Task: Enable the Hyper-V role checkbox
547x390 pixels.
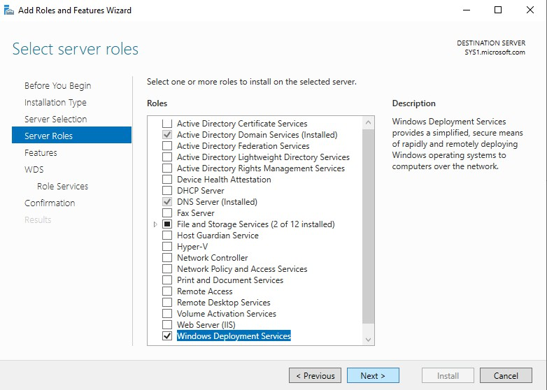Action: (x=167, y=247)
